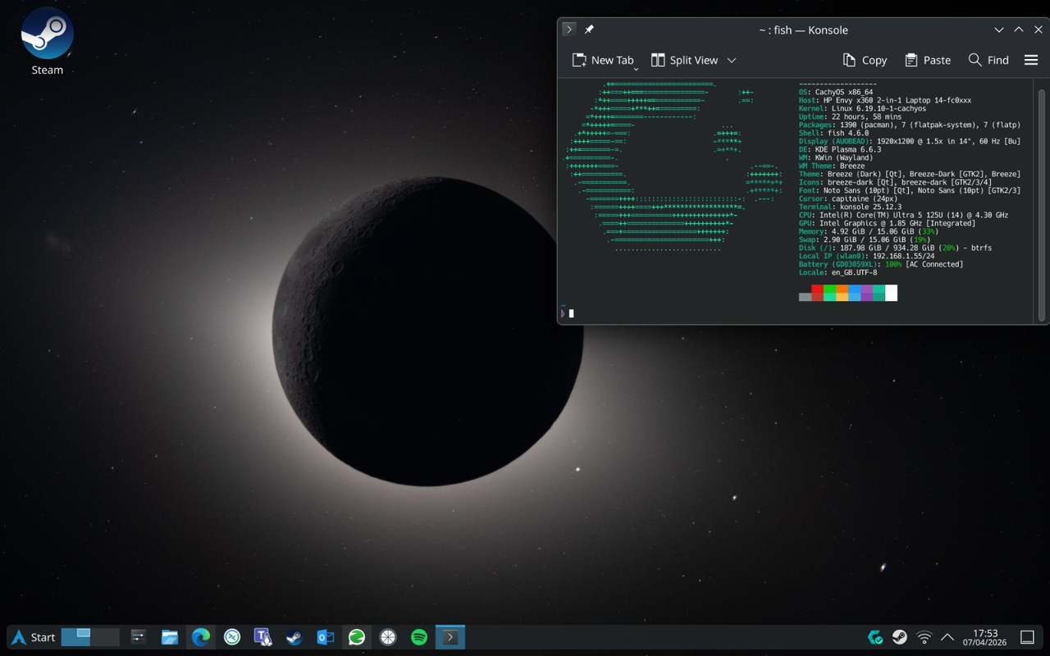1050x656 pixels.
Task: Open a New Tab in Konsole
Action: tap(602, 60)
